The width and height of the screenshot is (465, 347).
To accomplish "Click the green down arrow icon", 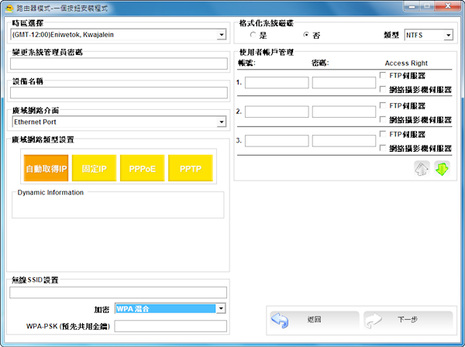I will point(443,168).
